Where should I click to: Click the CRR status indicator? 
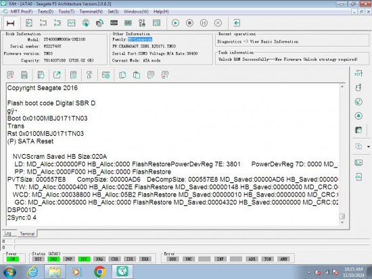[114, 259]
